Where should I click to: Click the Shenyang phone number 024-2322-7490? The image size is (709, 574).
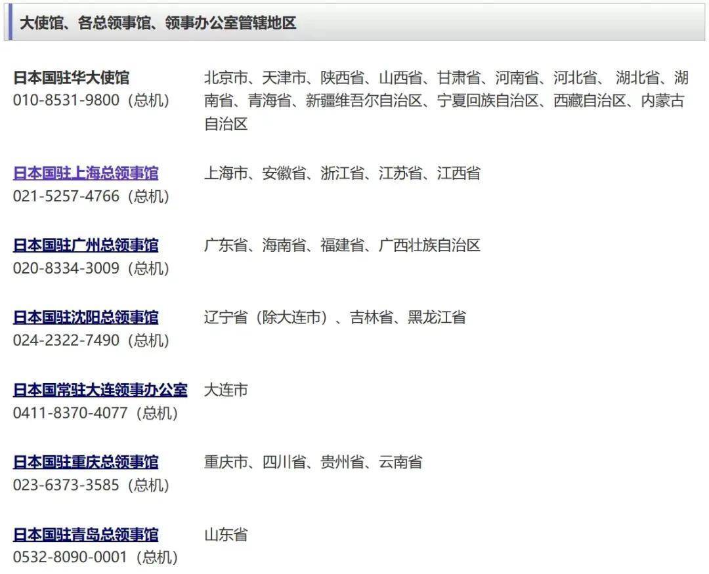[x=66, y=340]
